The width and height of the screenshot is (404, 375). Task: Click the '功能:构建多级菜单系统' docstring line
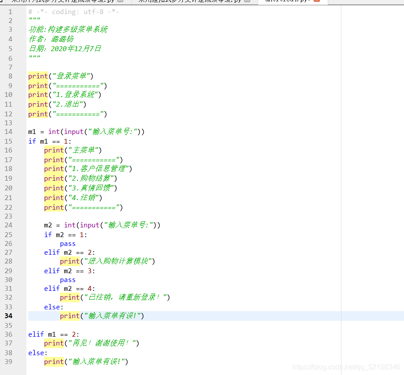point(68,29)
